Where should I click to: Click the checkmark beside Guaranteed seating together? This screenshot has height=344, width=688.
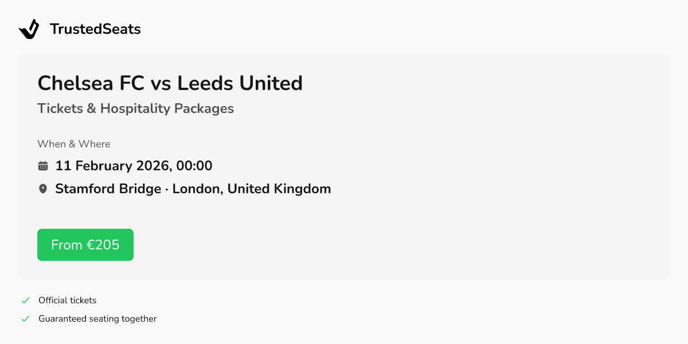pyautogui.click(x=25, y=319)
